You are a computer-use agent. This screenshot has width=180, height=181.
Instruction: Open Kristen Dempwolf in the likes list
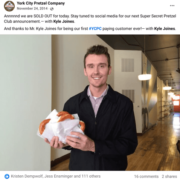[x=27, y=176]
